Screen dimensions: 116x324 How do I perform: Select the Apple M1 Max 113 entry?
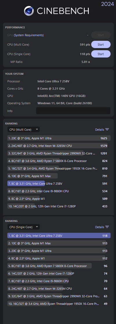59,243
